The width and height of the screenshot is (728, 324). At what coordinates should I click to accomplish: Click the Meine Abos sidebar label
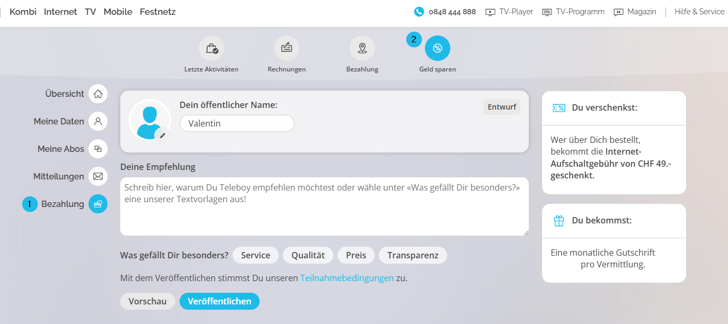tap(61, 149)
